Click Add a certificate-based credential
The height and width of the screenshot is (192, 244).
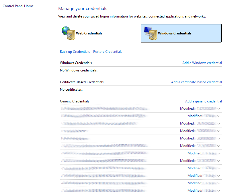click(x=196, y=82)
